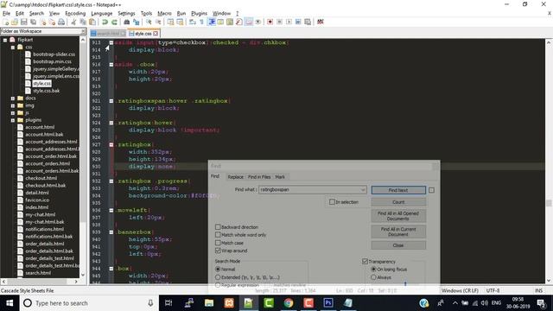Expand the docs folder

(13, 98)
